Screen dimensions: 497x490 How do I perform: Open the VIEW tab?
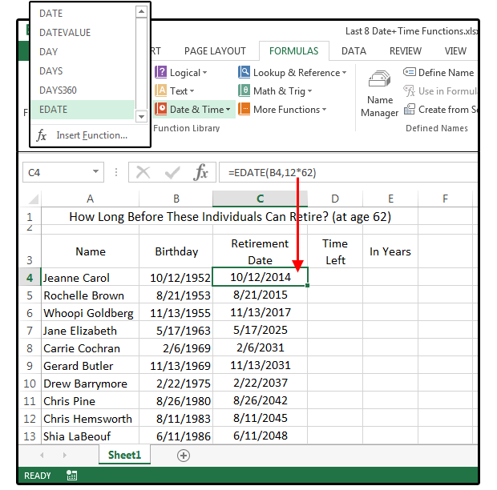point(455,51)
